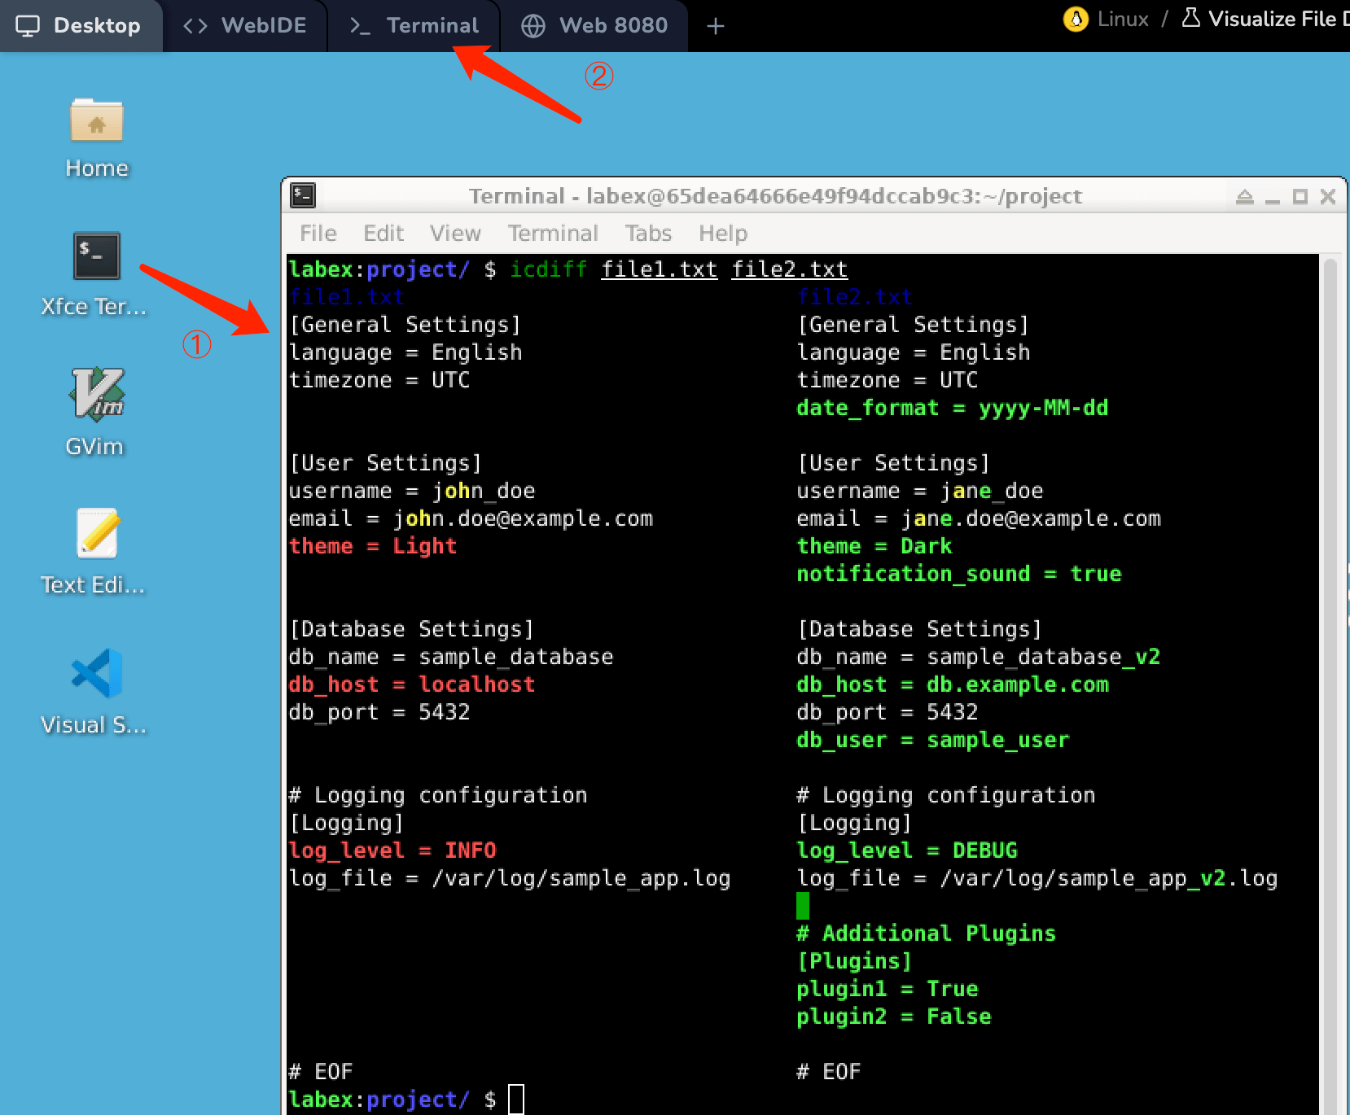Click the terminal icon in the window title bar

[x=303, y=195]
